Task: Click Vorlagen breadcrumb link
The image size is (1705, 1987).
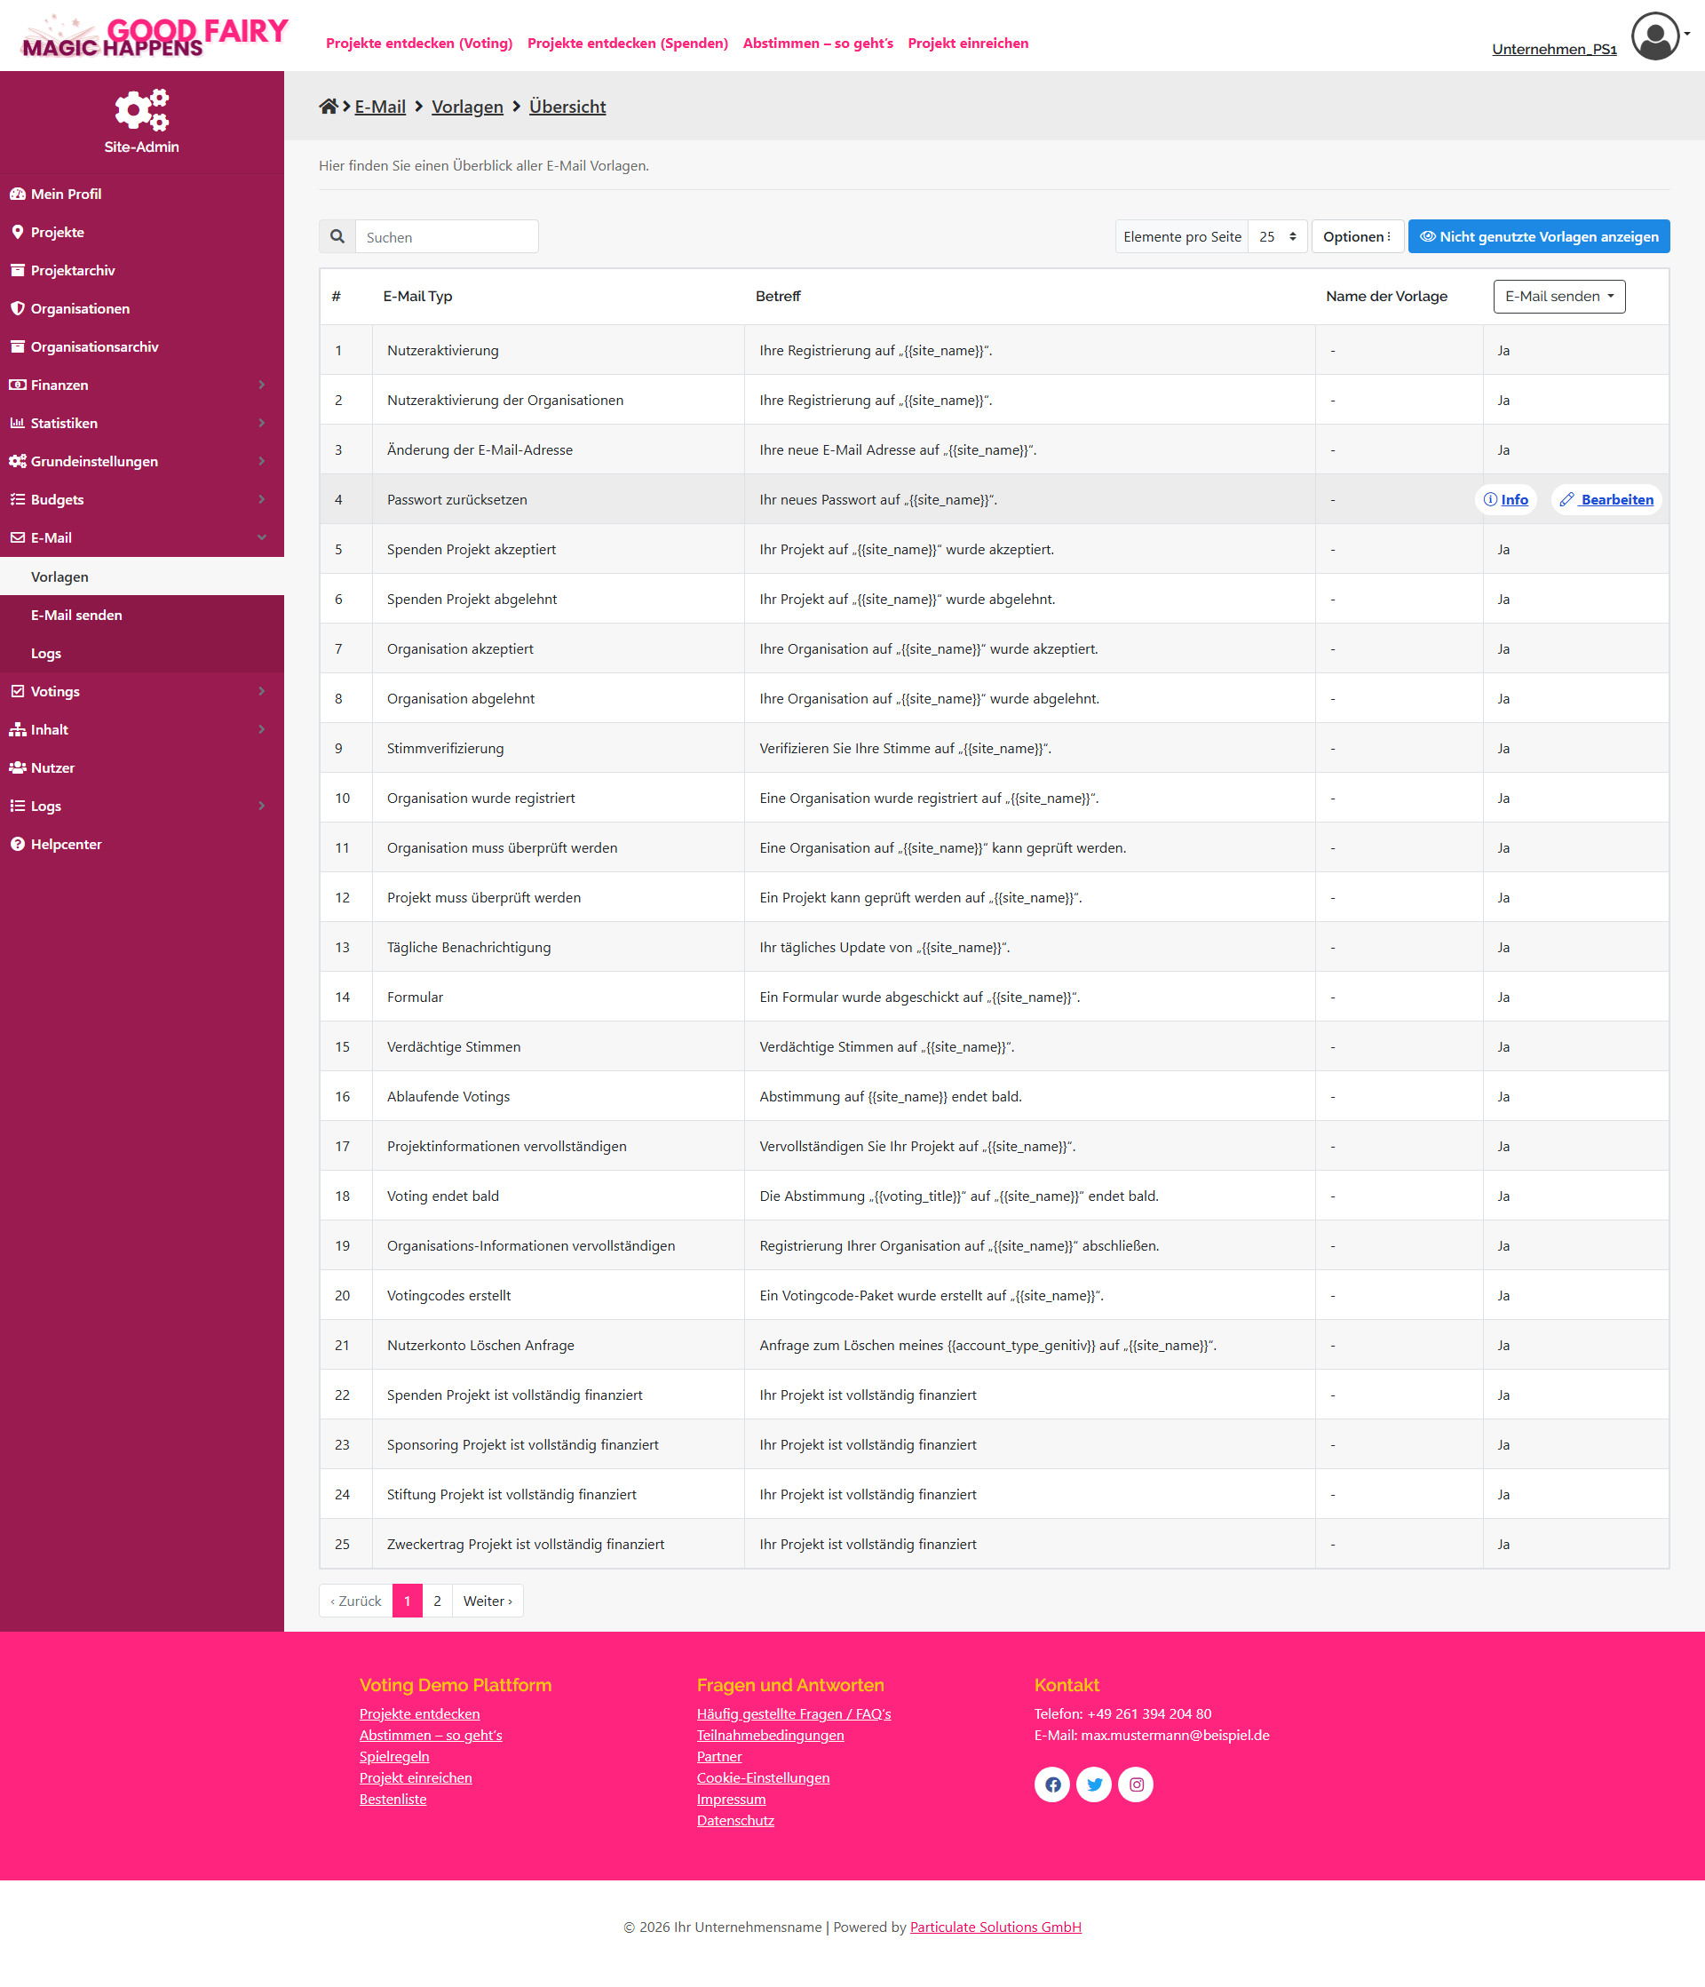Action: (467, 107)
